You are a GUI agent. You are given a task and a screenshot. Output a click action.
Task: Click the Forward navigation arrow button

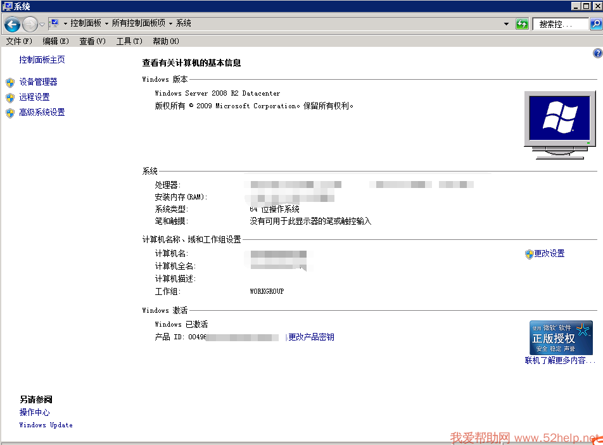point(30,24)
